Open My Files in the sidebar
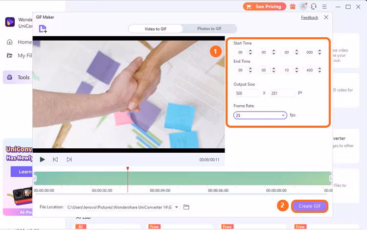This screenshot has width=367, height=230. tap(19, 56)
